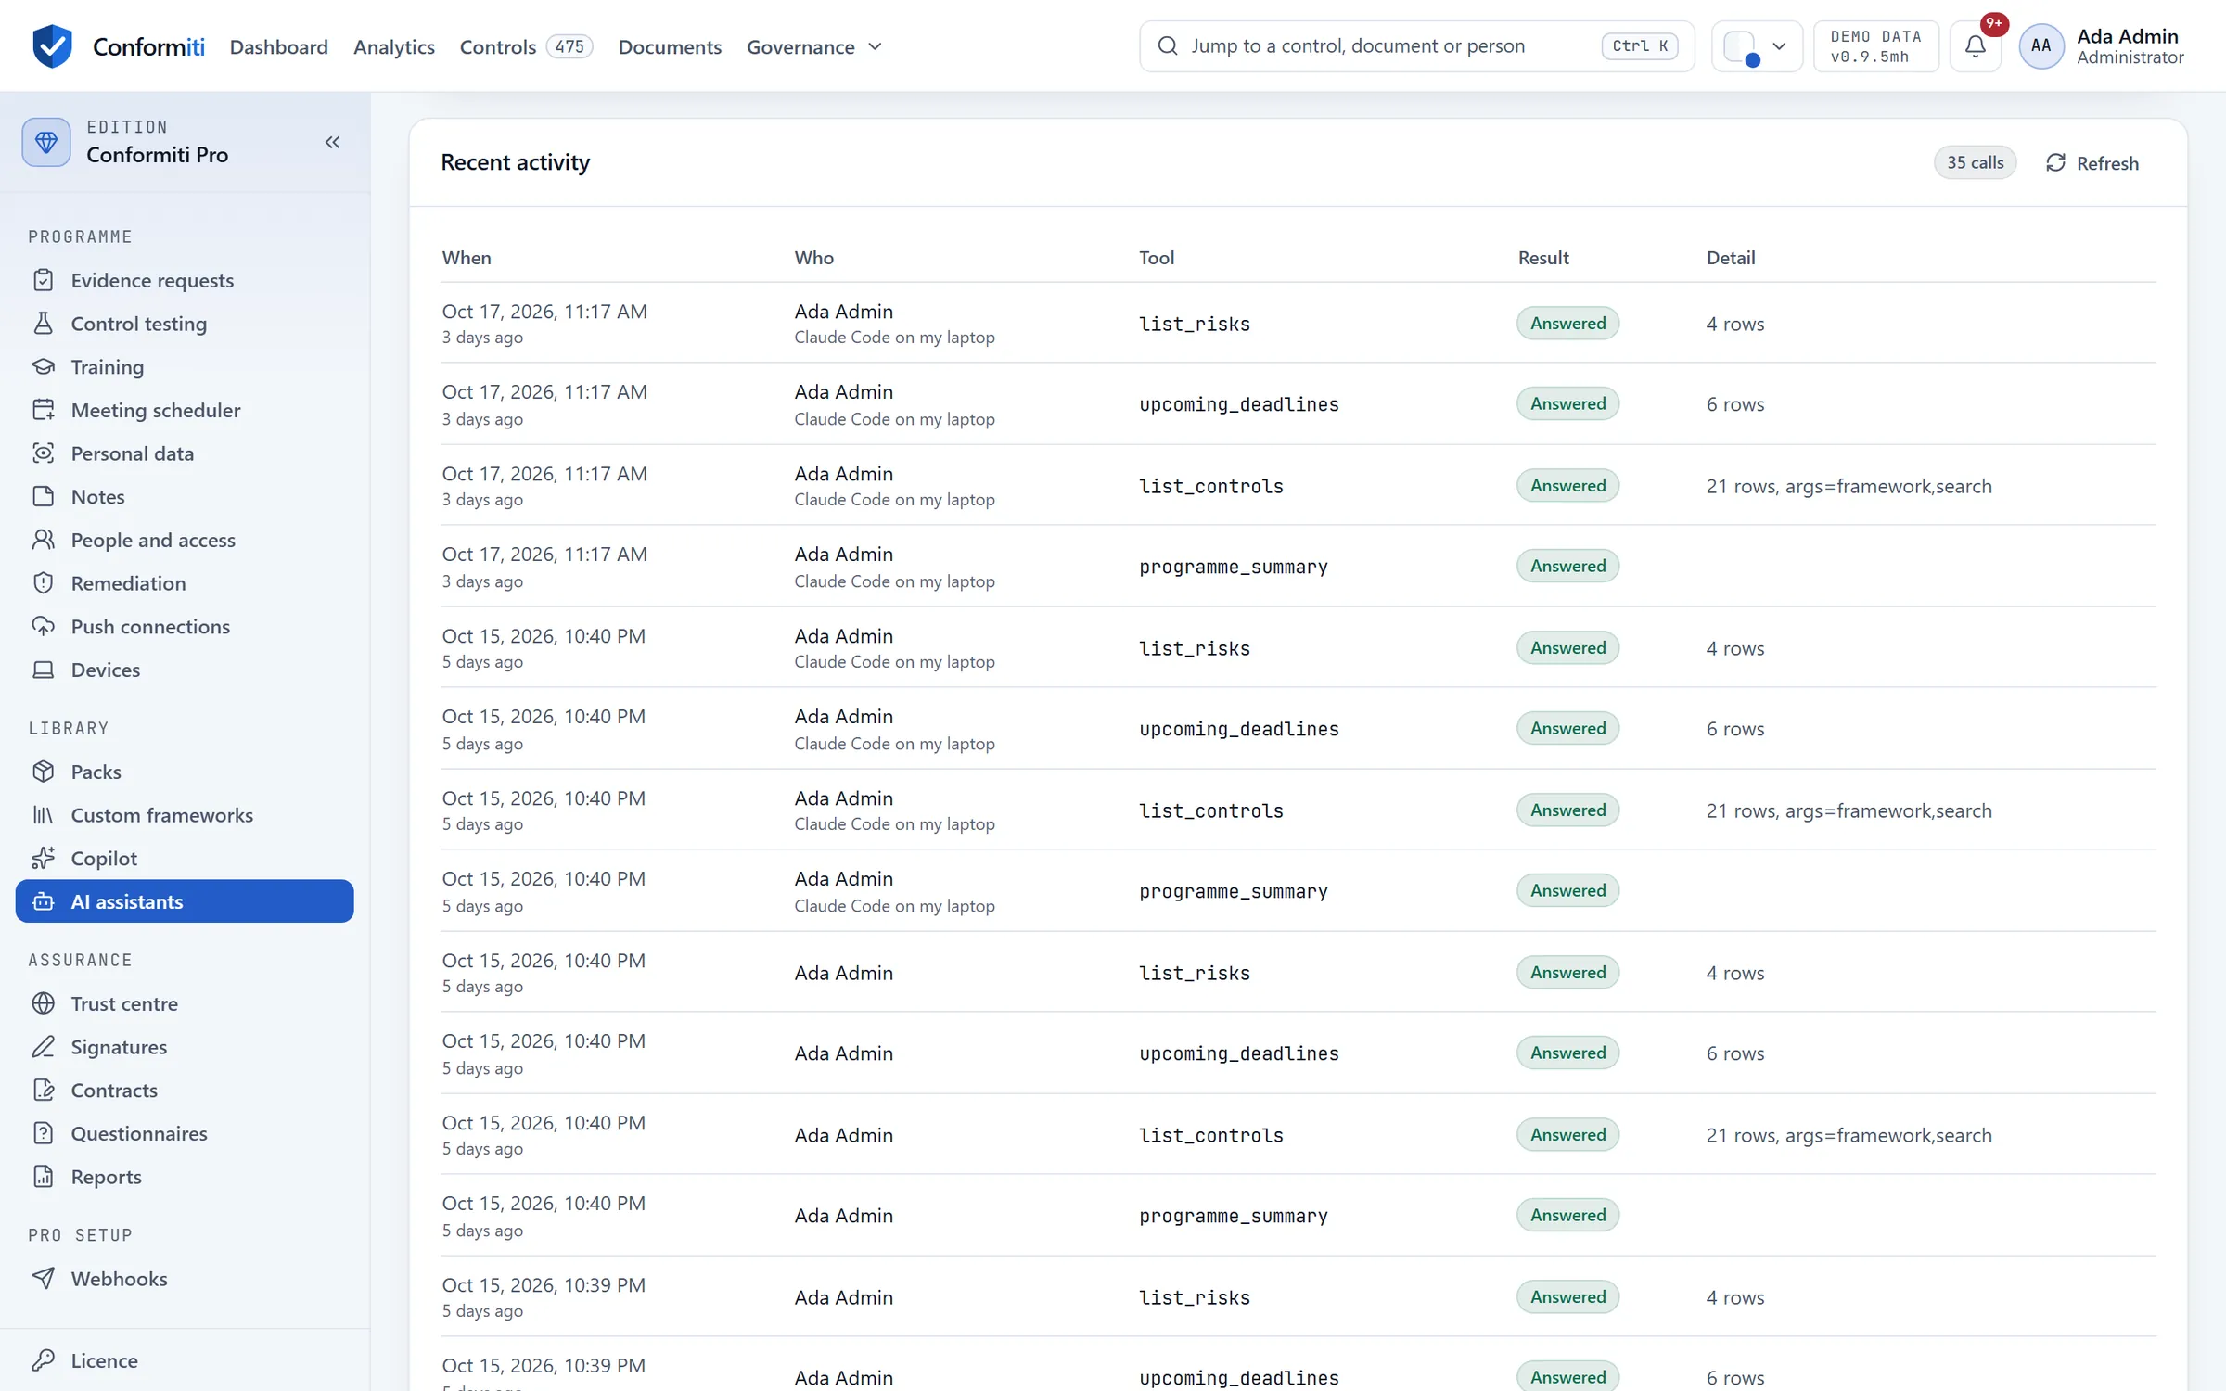The image size is (2226, 1391).
Task: Click the When column header
Action: click(x=467, y=258)
